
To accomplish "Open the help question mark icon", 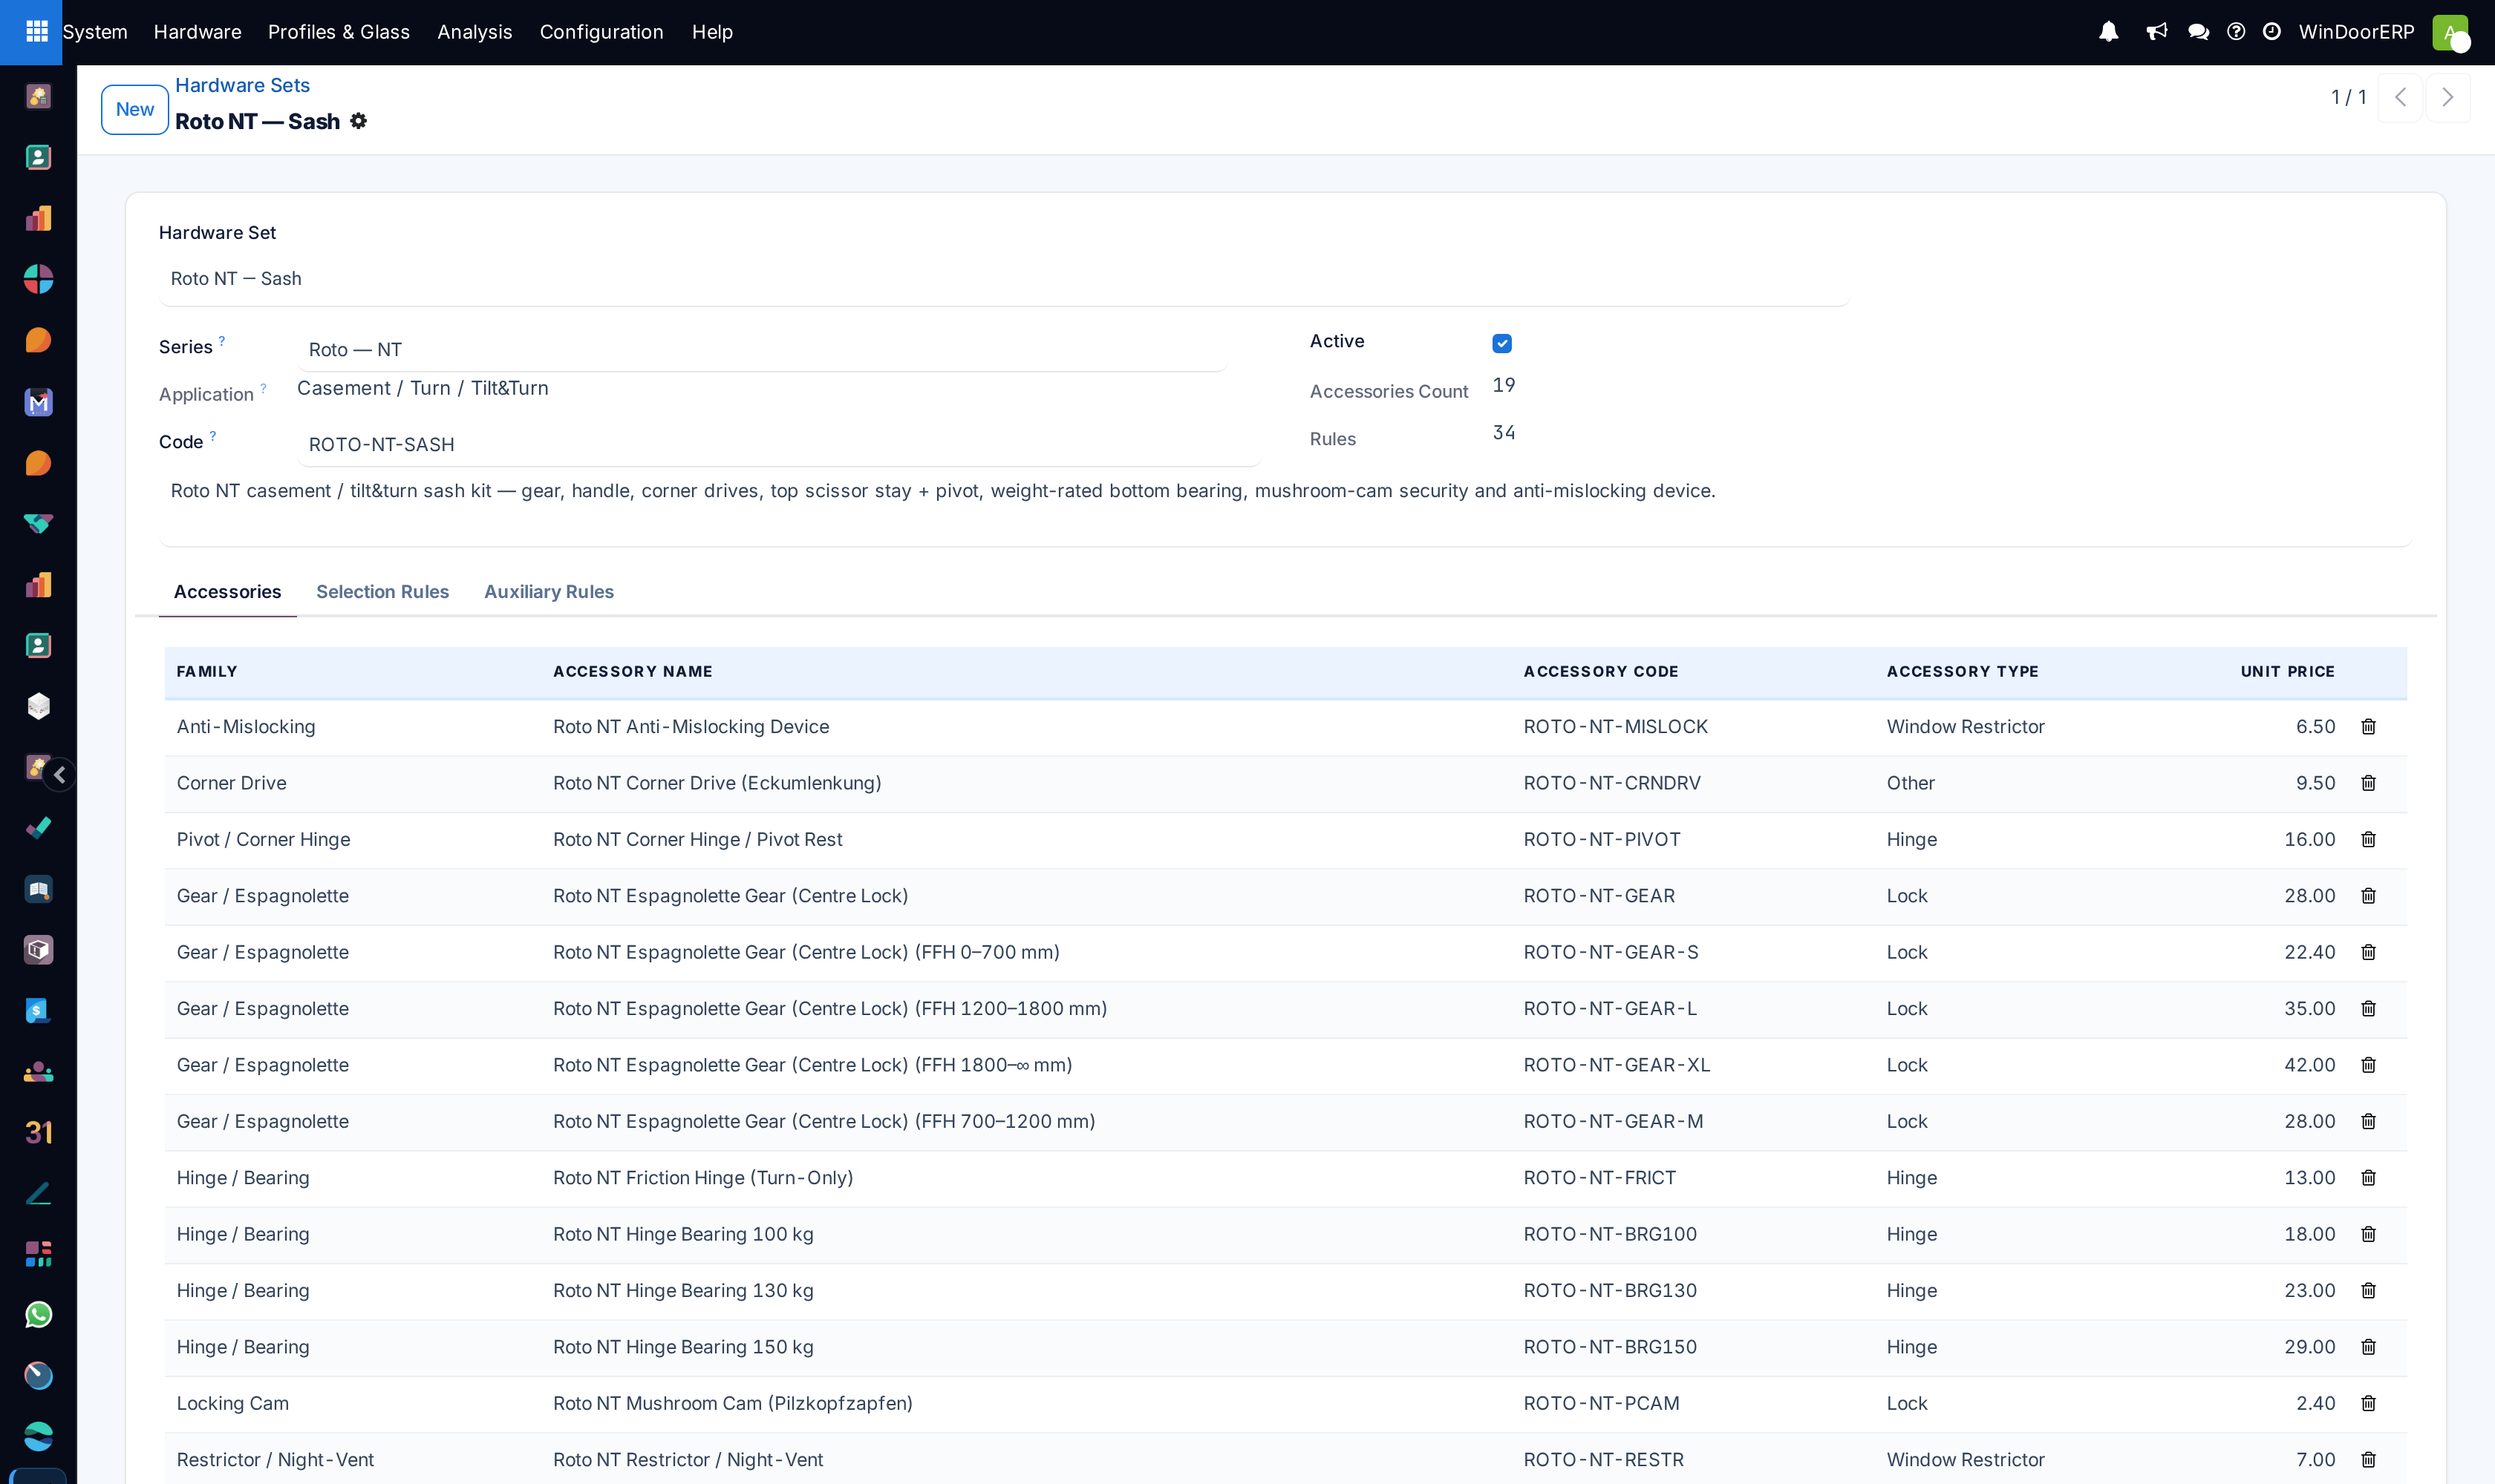I will [2236, 32].
